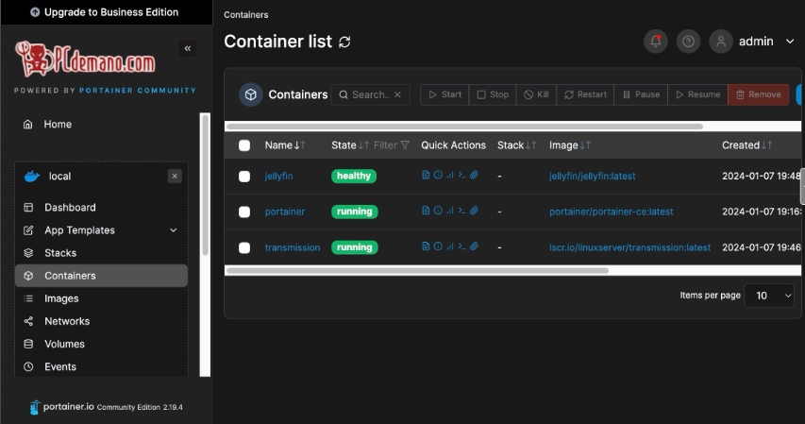Open the Items per page dropdown

(769, 296)
